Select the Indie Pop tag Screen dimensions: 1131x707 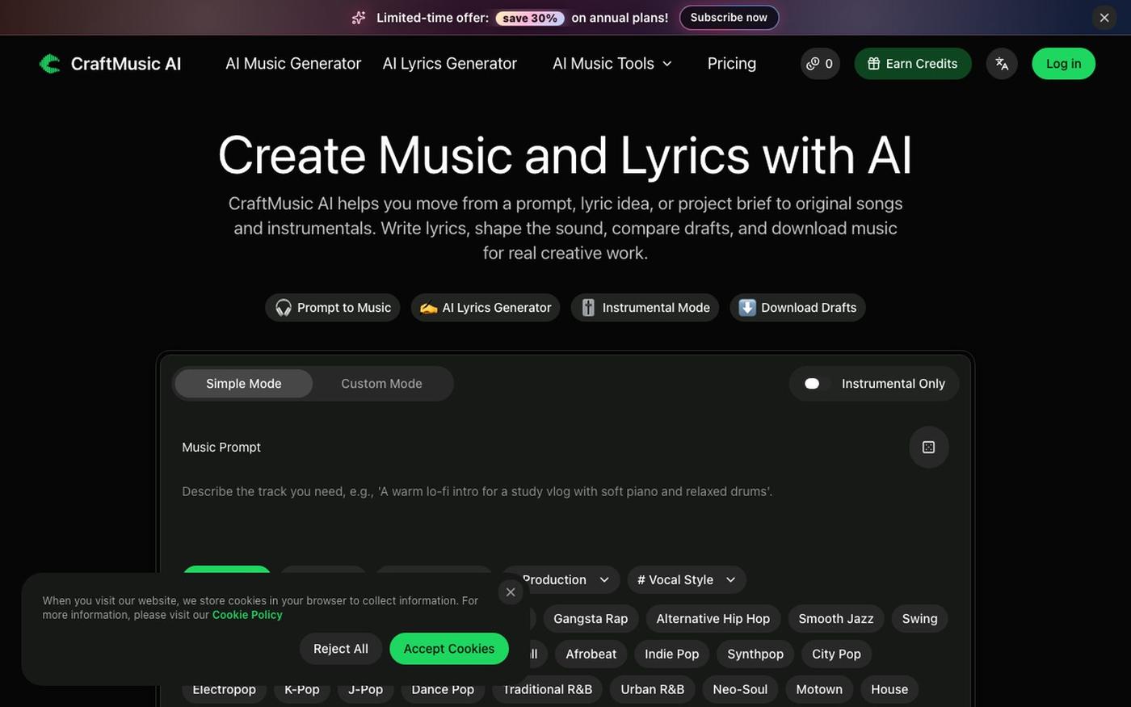(672, 654)
